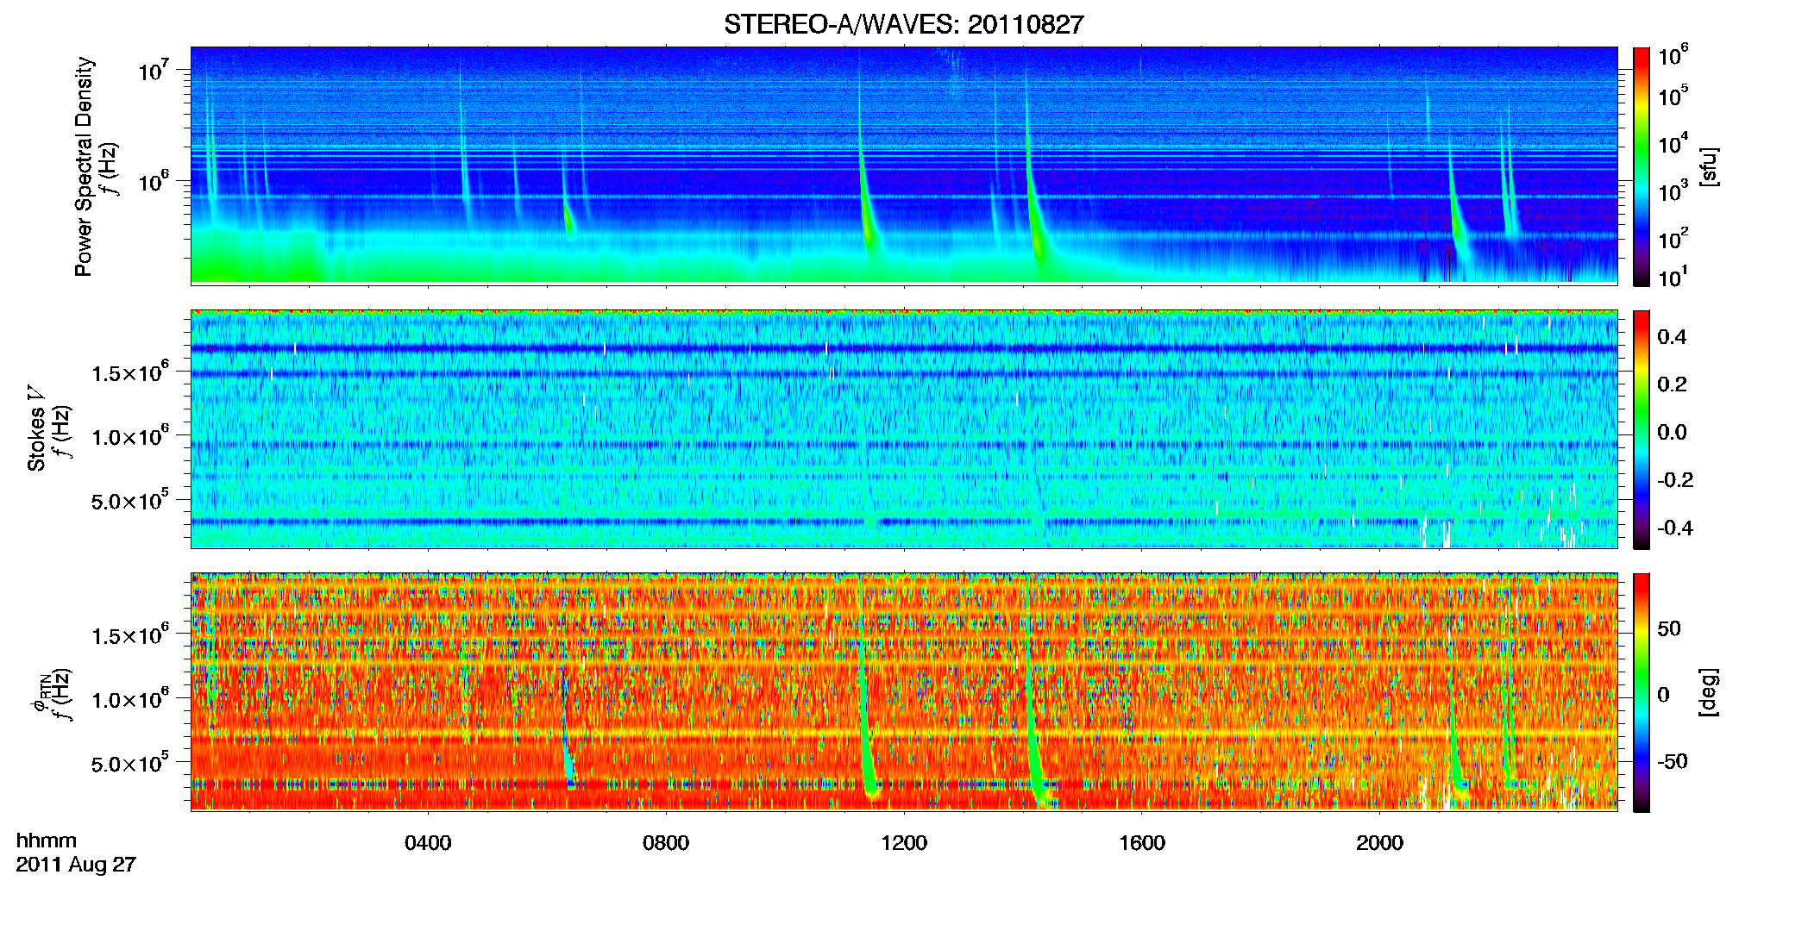Click the 0400 time tick label
The height and width of the screenshot is (931, 1808).
point(428,843)
